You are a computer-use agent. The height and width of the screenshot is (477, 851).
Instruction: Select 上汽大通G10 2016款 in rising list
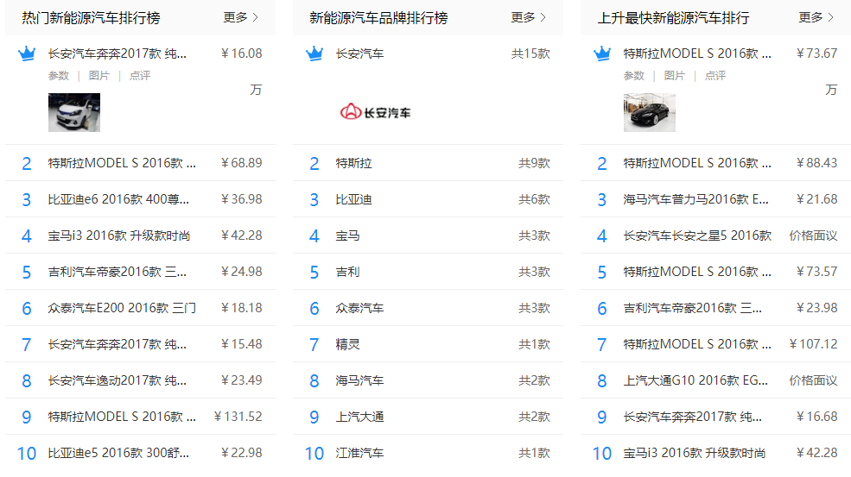coord(694,380)
